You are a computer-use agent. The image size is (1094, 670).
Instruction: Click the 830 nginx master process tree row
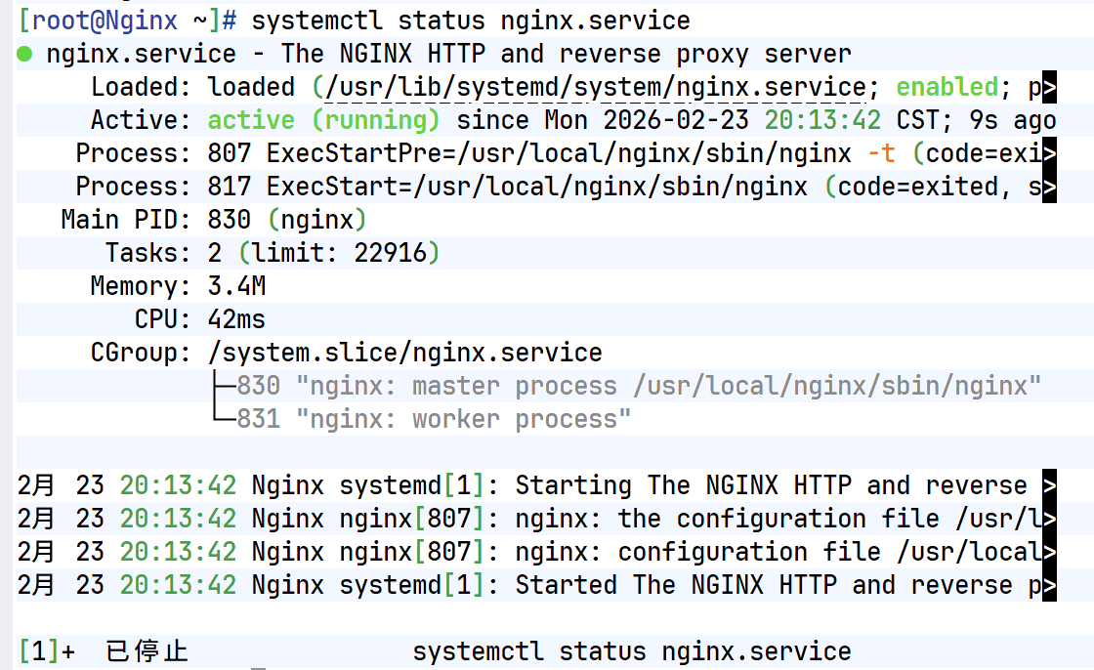tap(628, 385)
